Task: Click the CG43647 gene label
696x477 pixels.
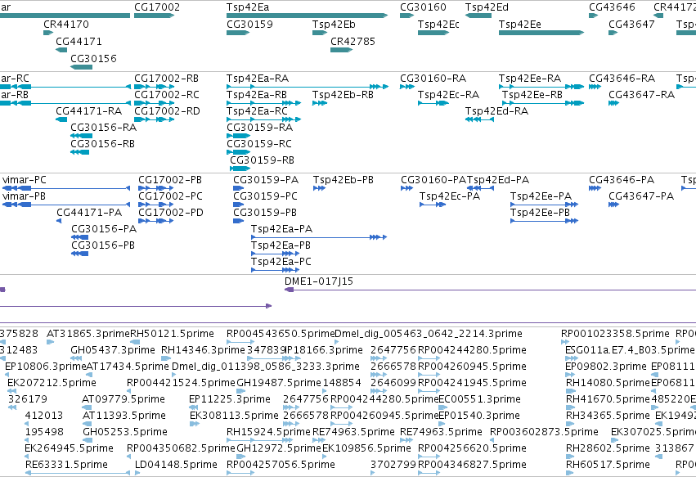Action: (631, 25)
